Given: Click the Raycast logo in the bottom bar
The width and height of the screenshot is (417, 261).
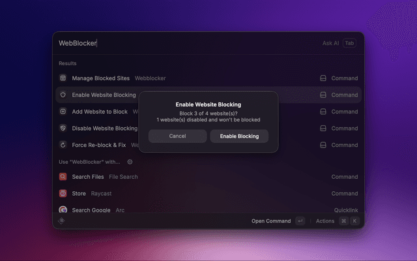Looking at the screenshot, I should (61, 221).
